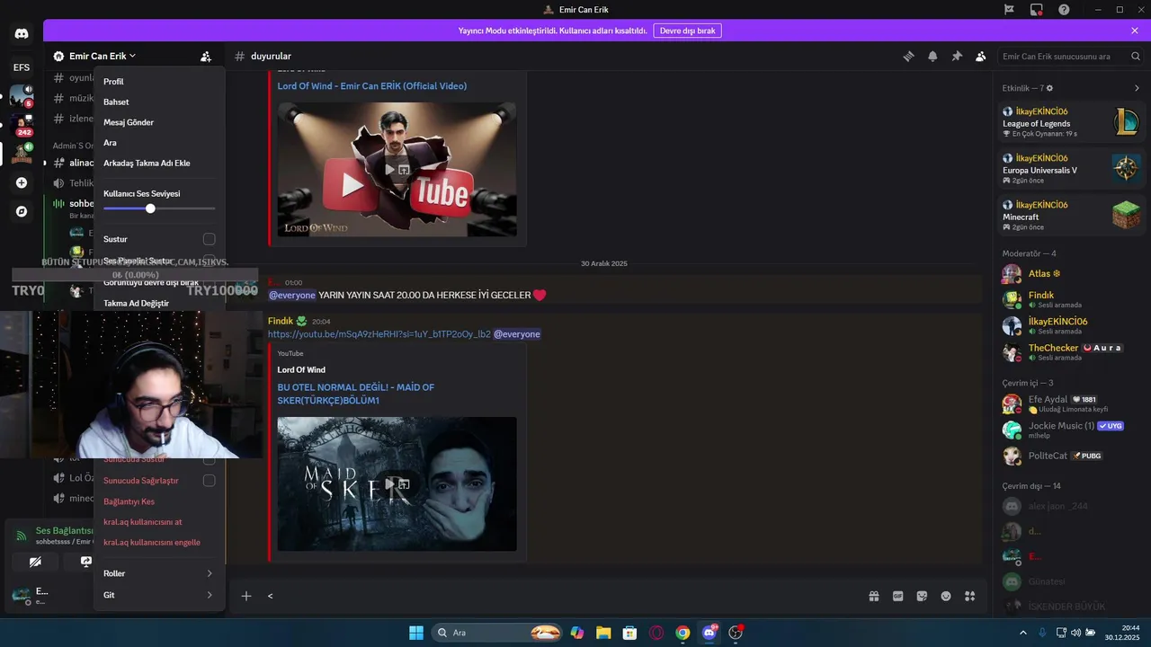Open server icon with 242 badge

[22, 125]
